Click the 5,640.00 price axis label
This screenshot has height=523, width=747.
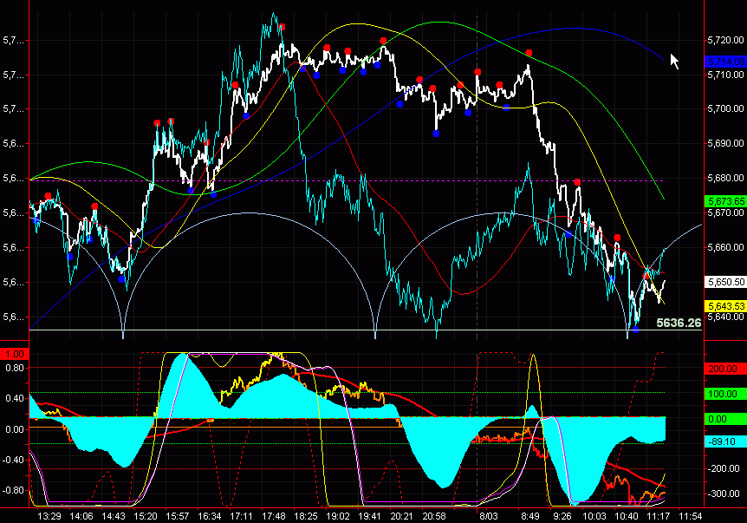pyautogui.click(x=725, y=317)
